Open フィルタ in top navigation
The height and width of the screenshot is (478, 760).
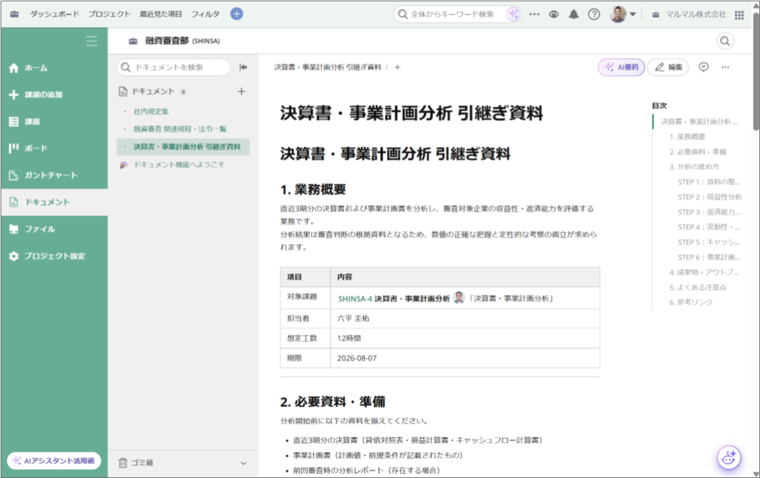pyautogui.click(x=205, y=14)
